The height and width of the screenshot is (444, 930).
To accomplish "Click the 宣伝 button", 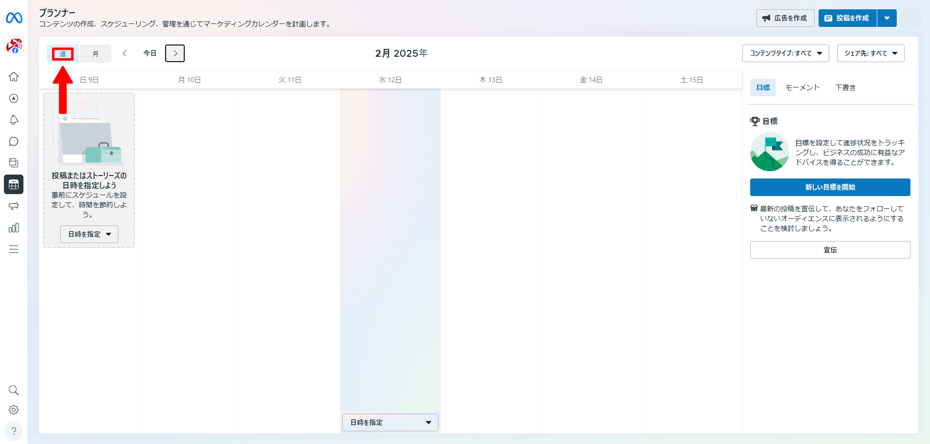I will pyautogui.click(x=830, y=250).
